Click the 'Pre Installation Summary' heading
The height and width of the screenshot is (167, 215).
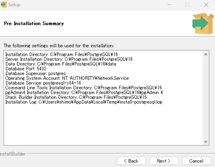[x=34, y=24]
